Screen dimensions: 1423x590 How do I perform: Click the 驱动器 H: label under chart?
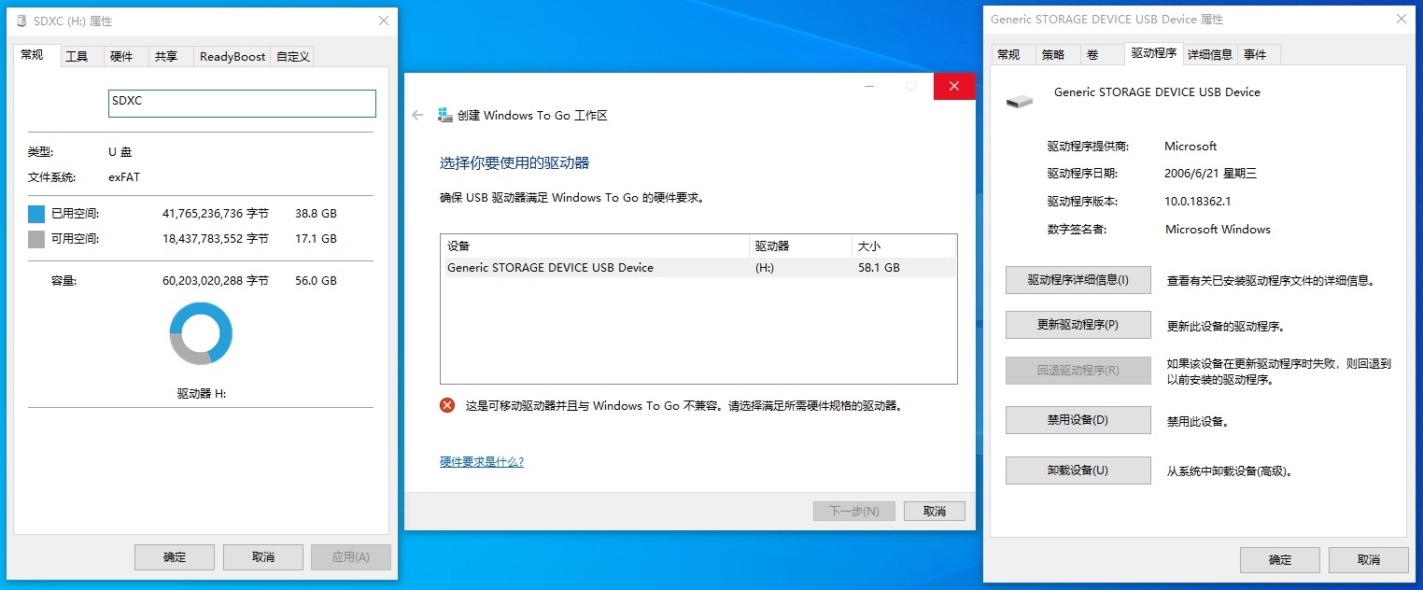point(202,394)
